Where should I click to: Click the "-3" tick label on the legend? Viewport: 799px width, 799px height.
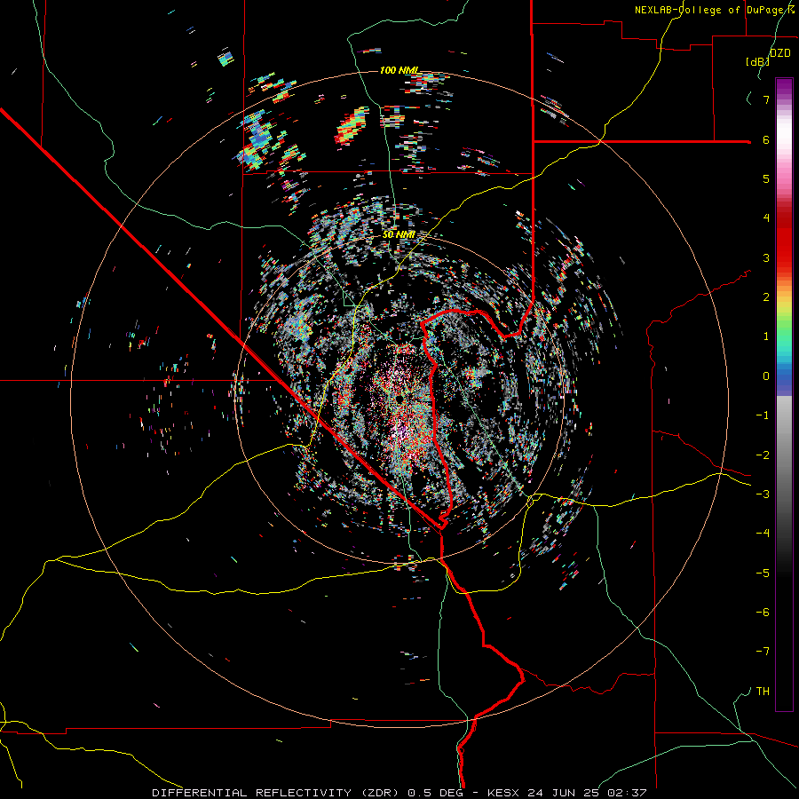763,494
